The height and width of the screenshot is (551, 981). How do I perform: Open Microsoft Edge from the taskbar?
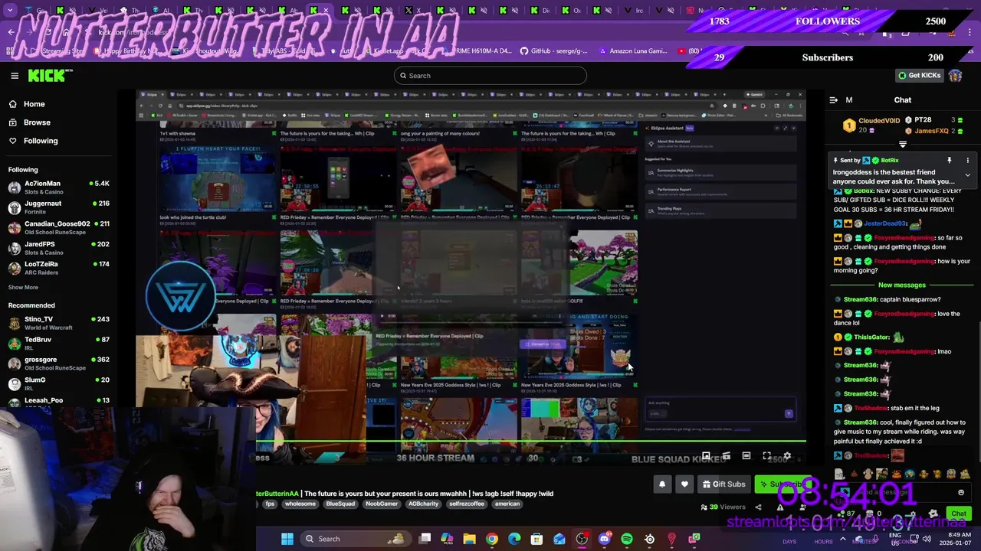[514, 539]
